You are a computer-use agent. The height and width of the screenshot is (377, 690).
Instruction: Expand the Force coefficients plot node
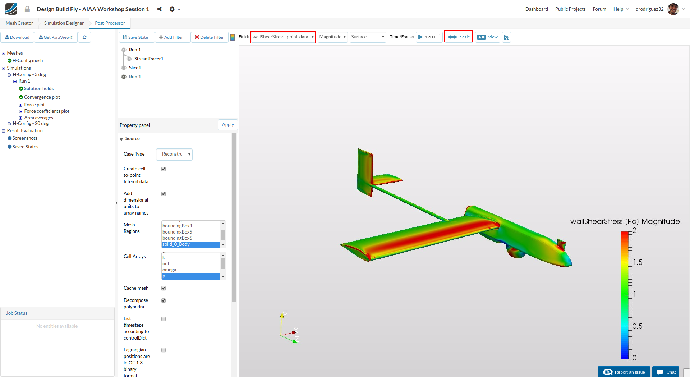(21, 112)
